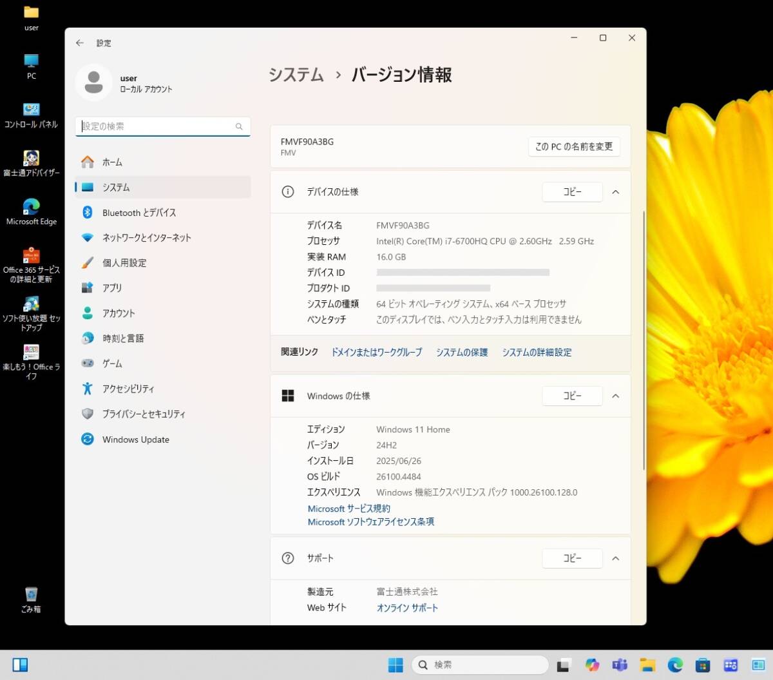
Task: Open ネットワークとインターネット settings
Action: pyautogui.click(x=163, y=238)
